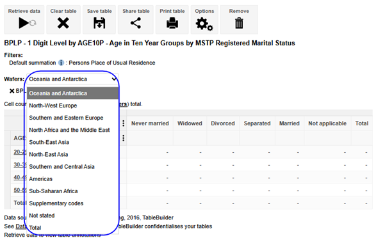Open the column header three-dot menu

point(123,123)
